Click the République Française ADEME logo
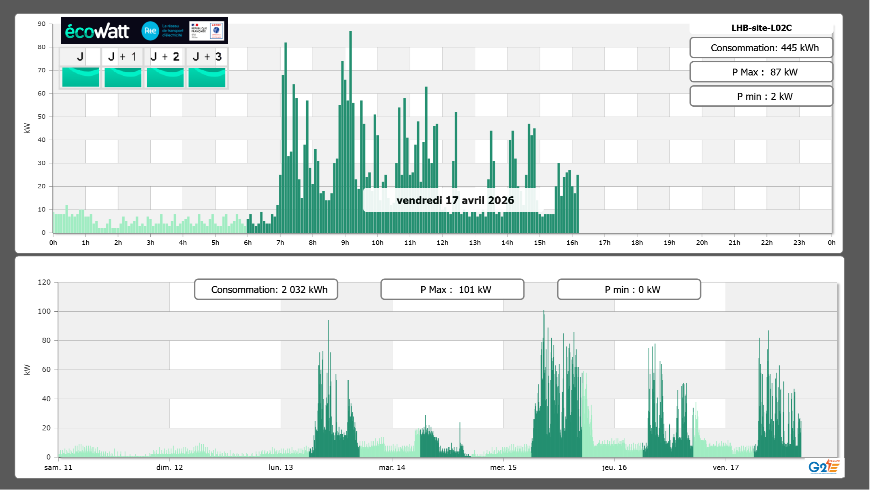Image resolution: width=870 pixels, height=490 pixels. point(207,30)
